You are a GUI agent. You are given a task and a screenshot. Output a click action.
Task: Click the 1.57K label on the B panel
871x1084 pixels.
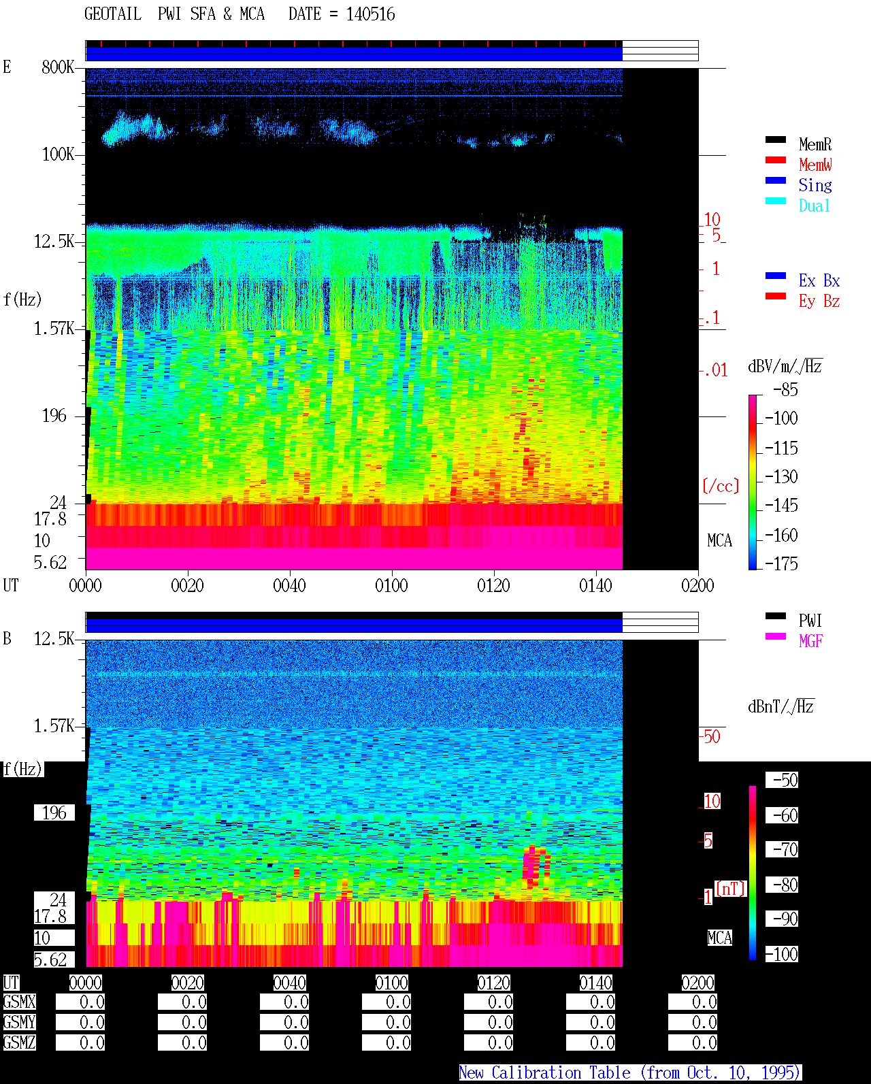[54, 725]
